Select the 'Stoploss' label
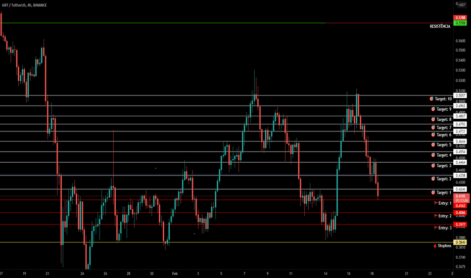This screenshot has width=471, height=278. 445,246
